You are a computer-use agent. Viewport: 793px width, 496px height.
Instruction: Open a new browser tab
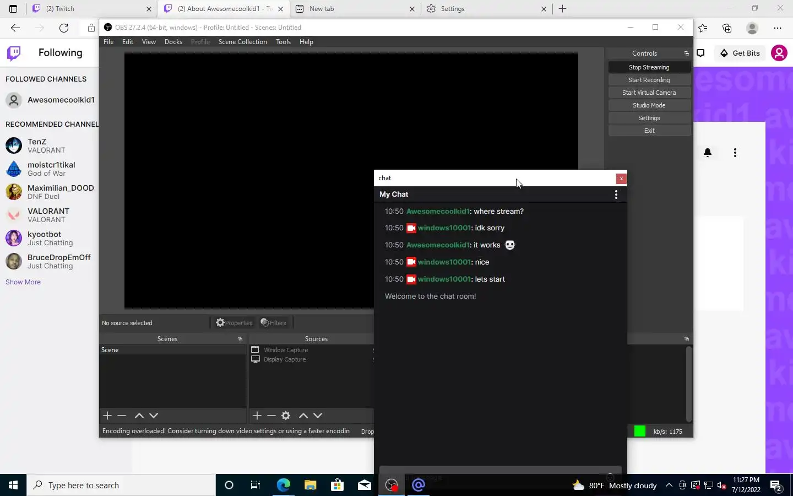click(562, 9)
